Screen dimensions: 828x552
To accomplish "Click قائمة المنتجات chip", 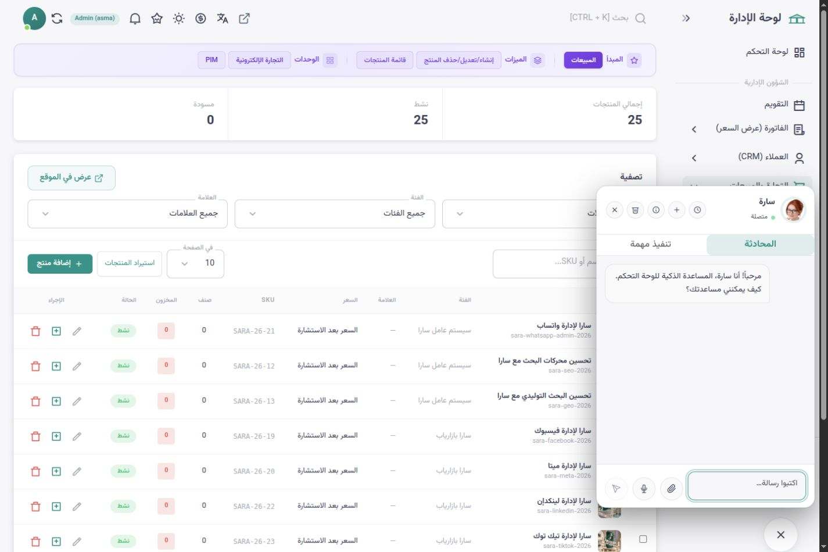I will tap(385, 60).
